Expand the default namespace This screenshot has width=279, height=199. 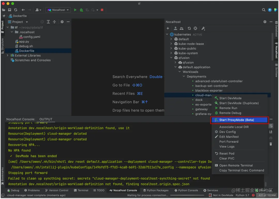click(171, 39)
